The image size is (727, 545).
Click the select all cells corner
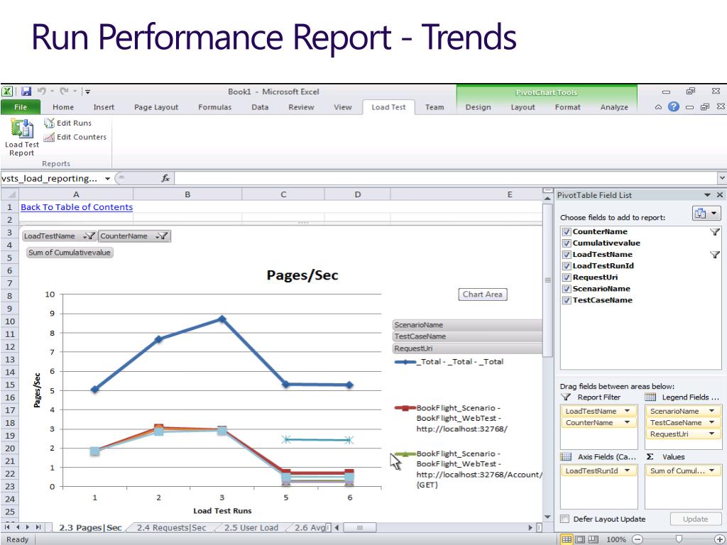tap(10, 194)
